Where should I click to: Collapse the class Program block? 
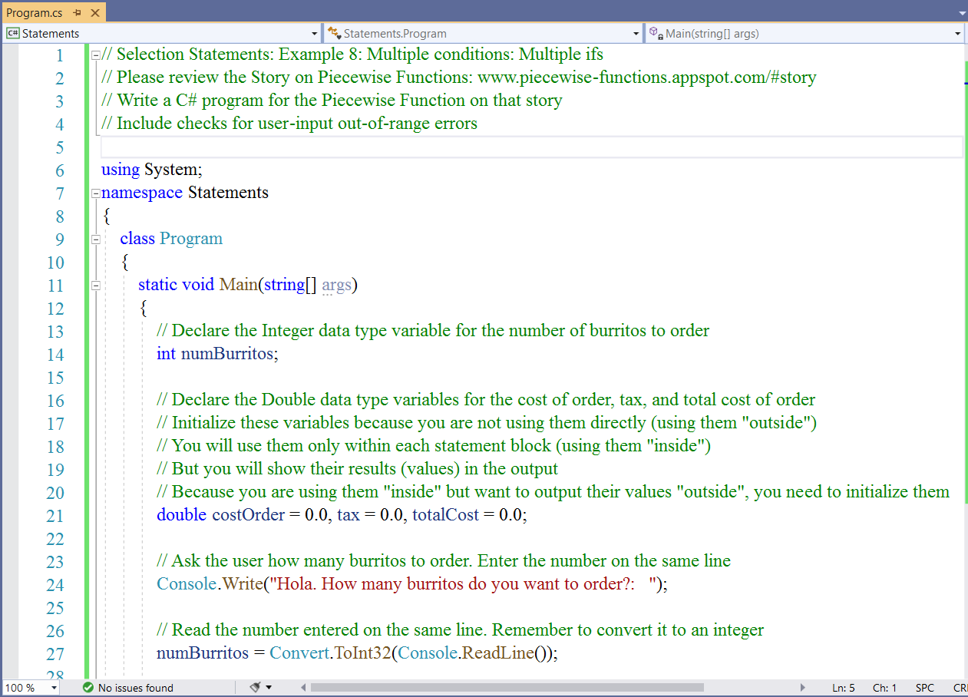95,239
